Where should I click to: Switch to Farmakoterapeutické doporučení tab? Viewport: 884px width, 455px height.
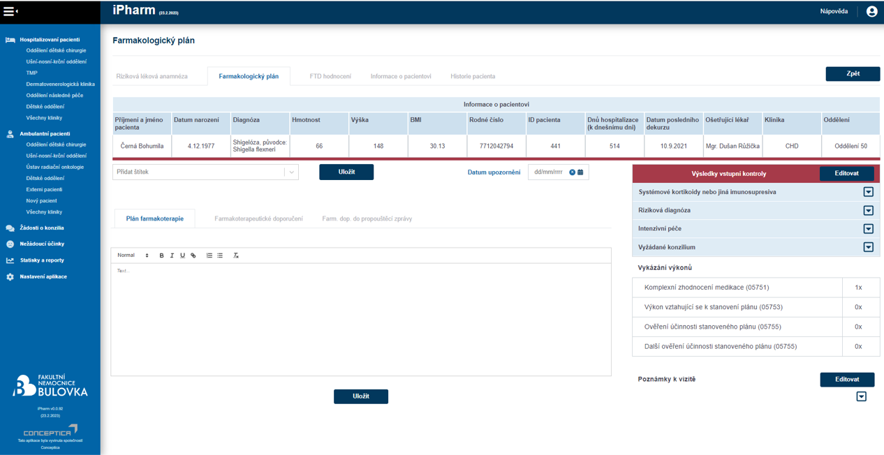click(258, 218)
